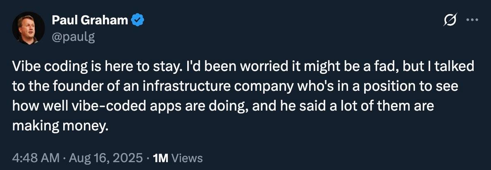Click the blue verified checkmark badge
491x170 pixels.
tap(138, 20)
